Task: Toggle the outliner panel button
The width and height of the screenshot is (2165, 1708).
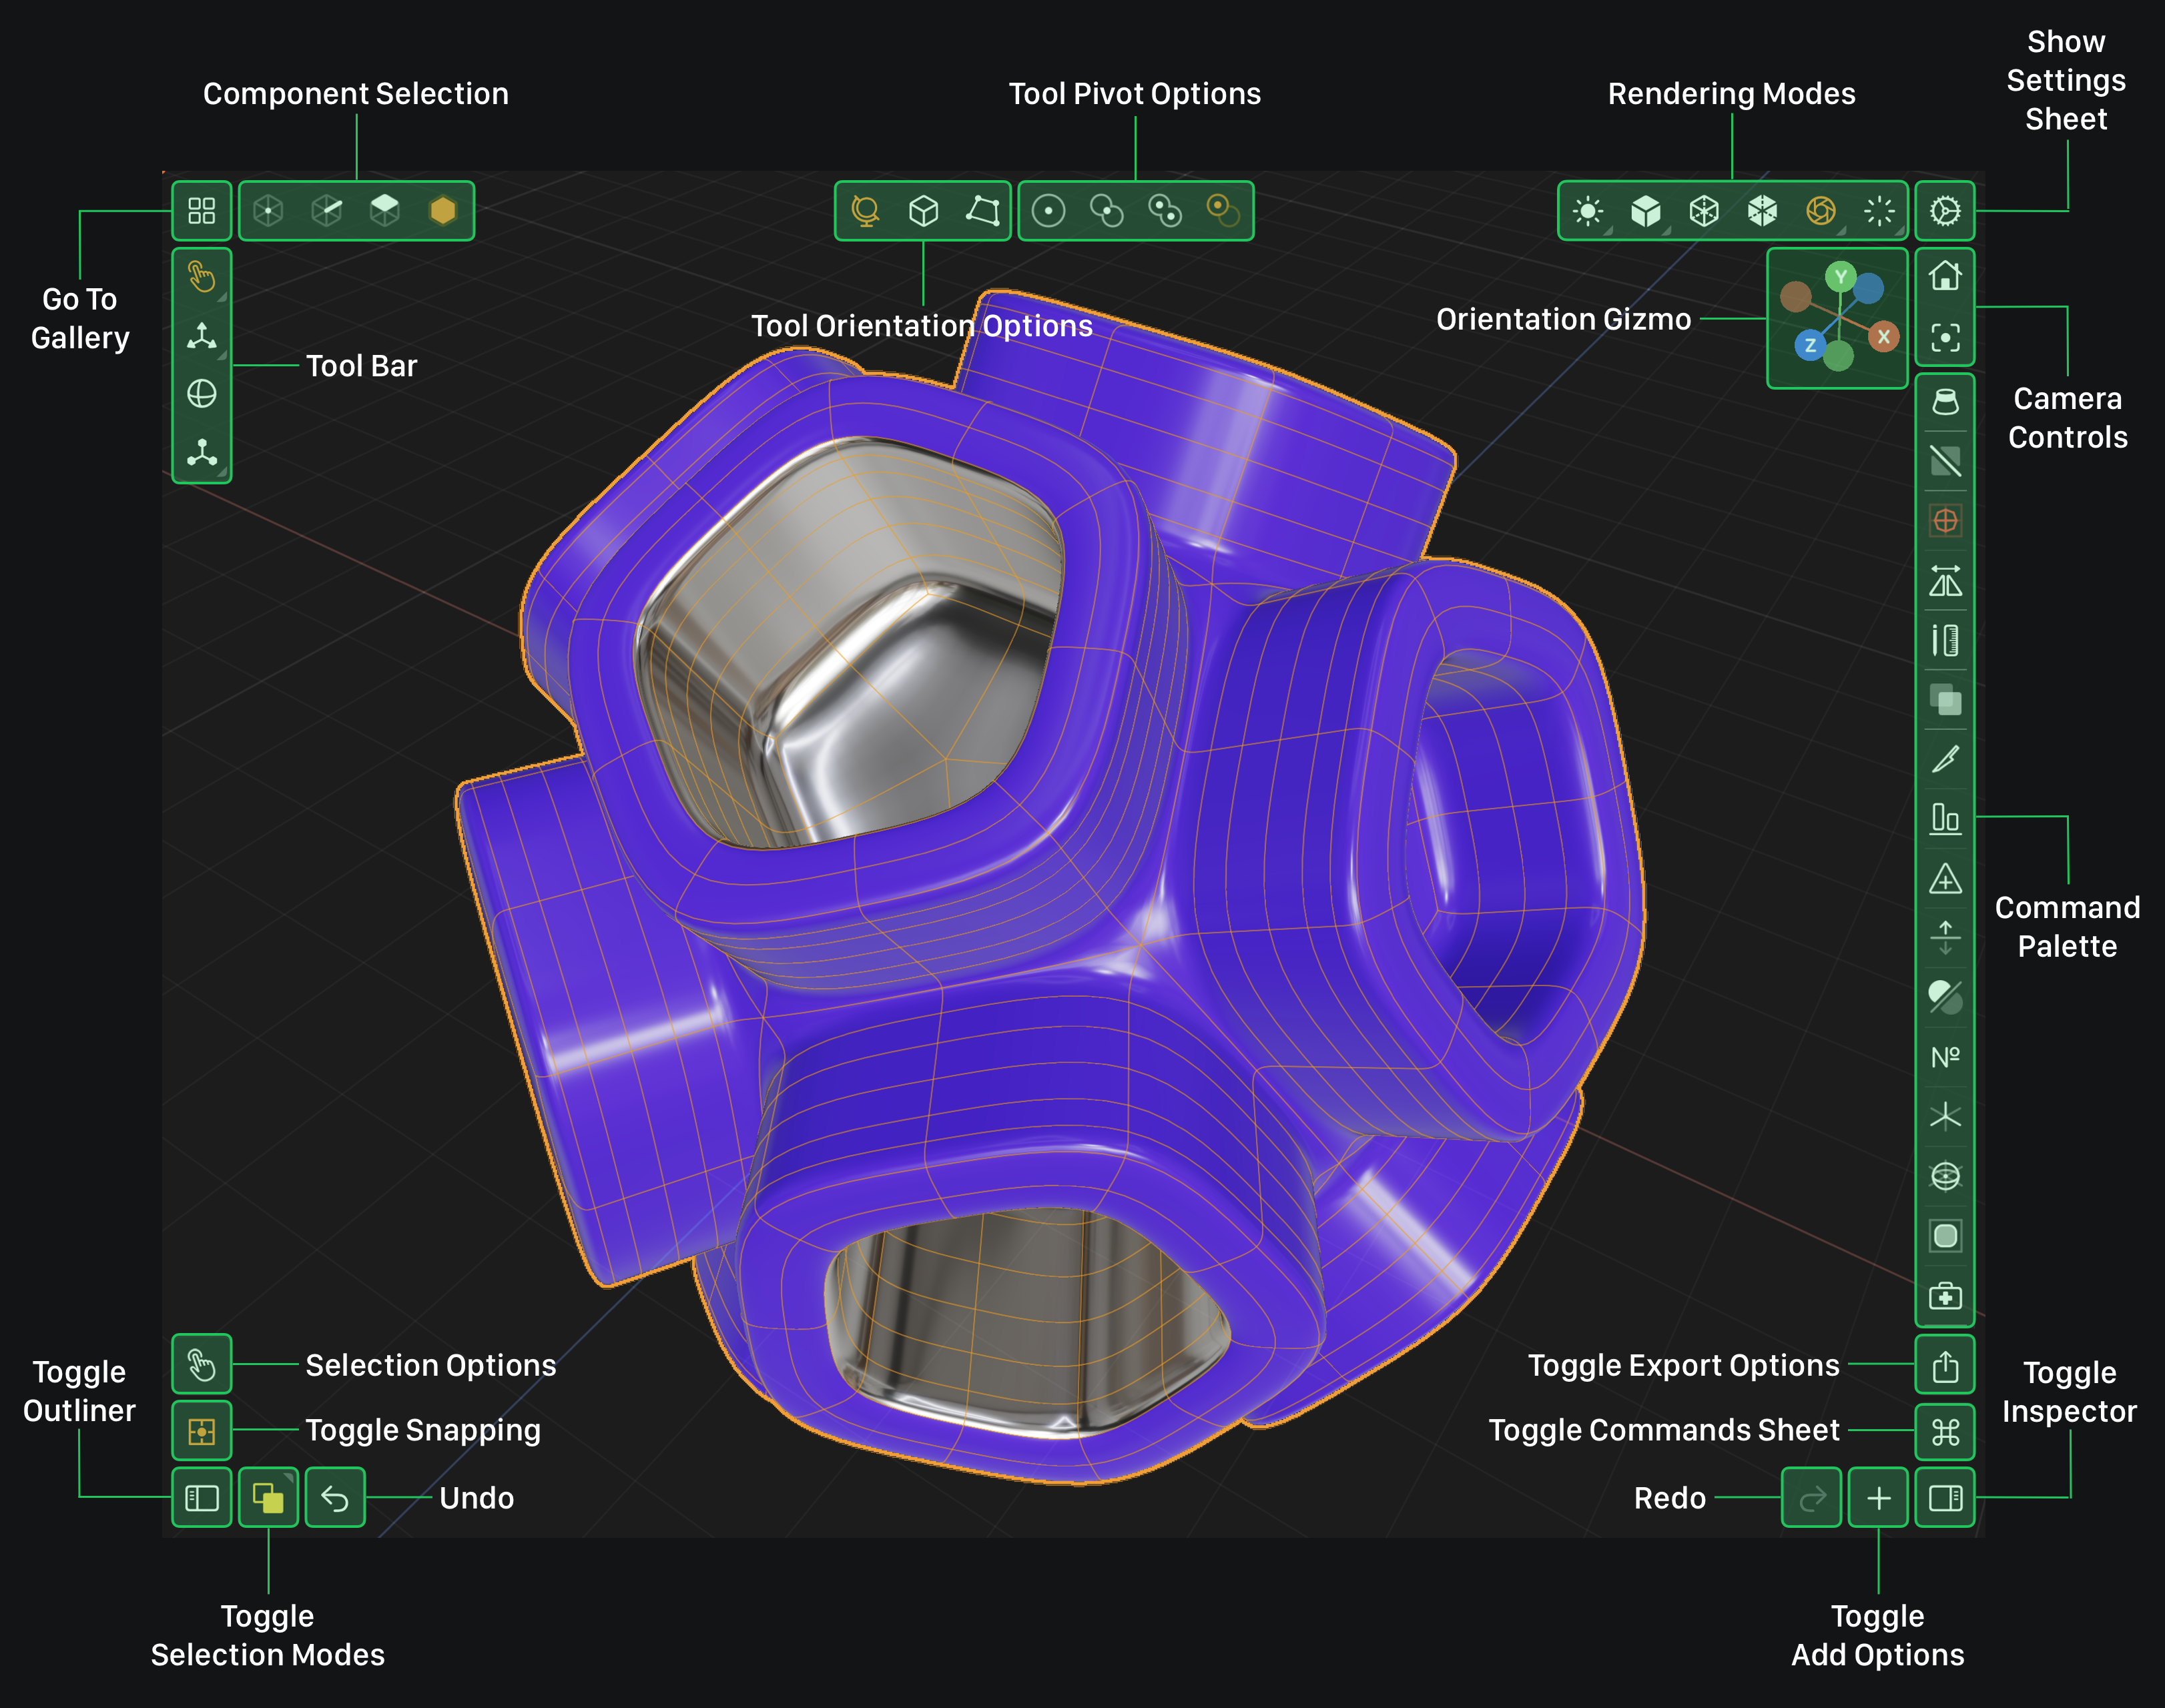Action: pyautogui.click(x=201, y=1497)
